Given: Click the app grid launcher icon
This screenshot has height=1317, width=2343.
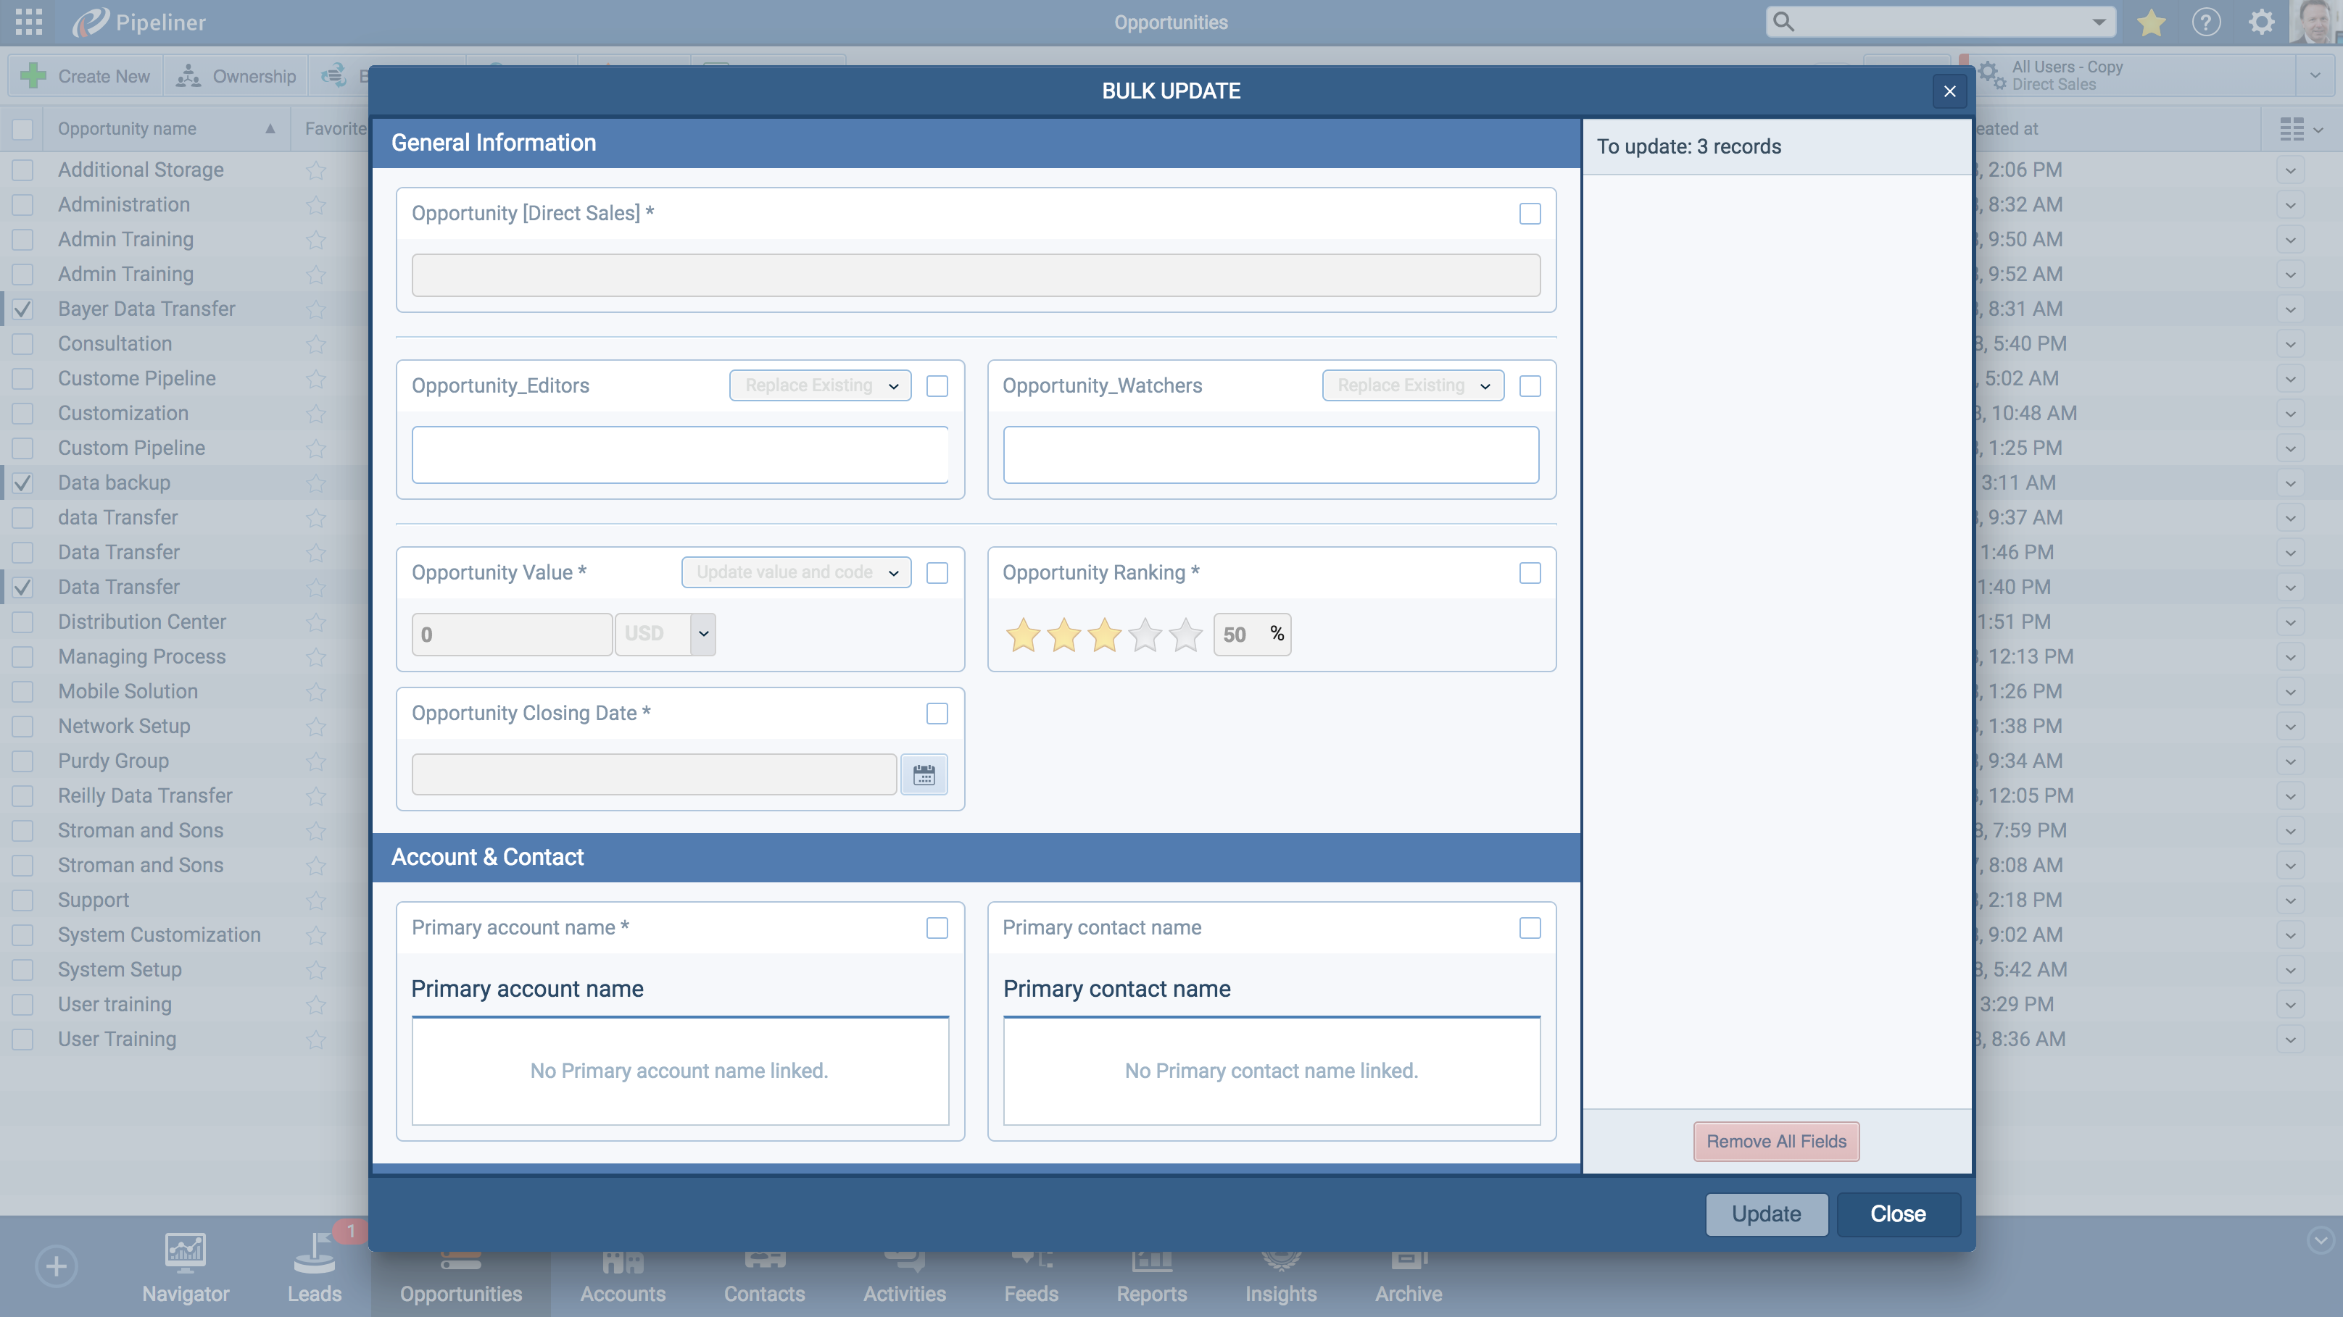Looking at the screenshot, I should (x=28, y=22).
